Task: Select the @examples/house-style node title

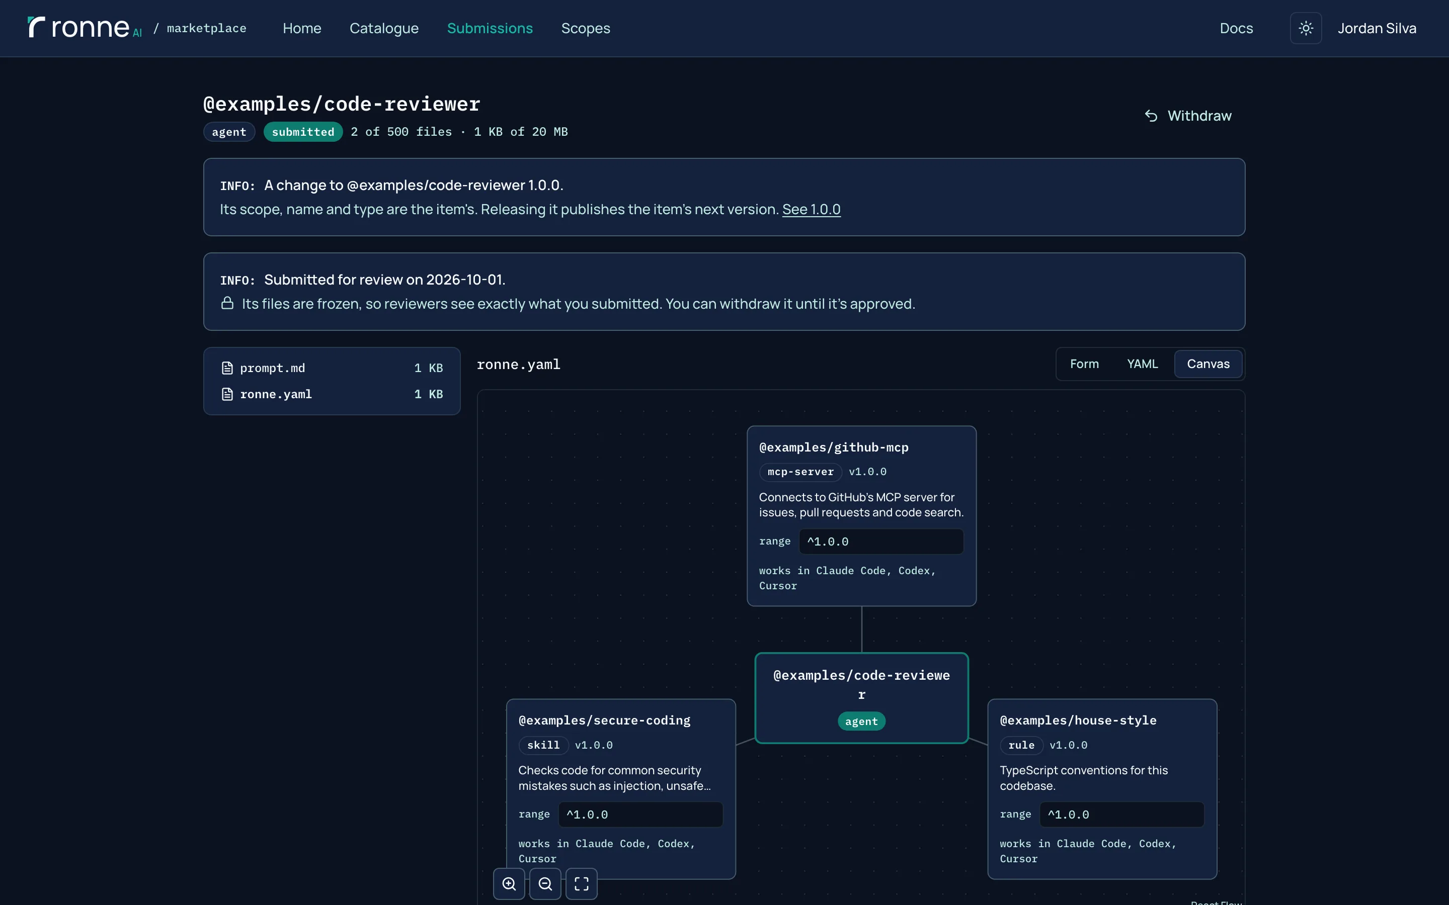Action: [1078, 720]
